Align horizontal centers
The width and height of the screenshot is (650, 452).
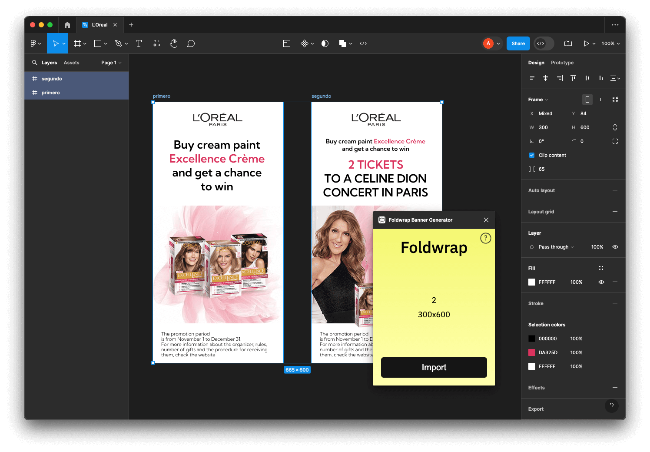tap(545, 78)
